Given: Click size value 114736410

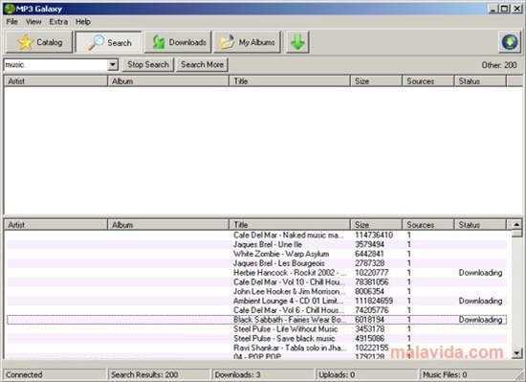Looking at the screenshot, I should [x=374, y=235].
